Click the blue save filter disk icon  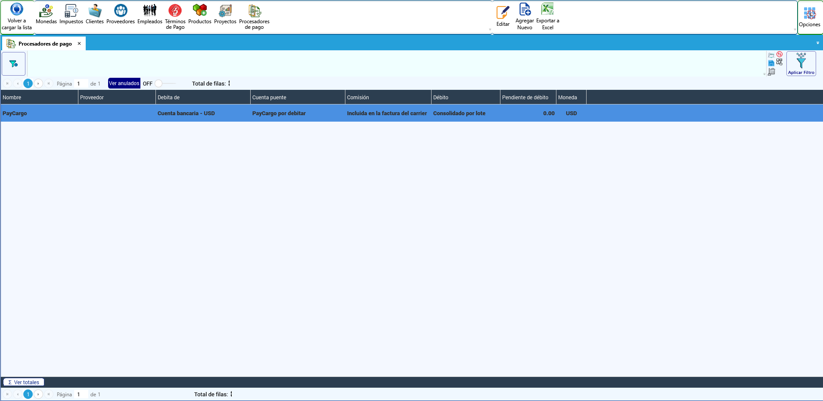coord(771,63)
